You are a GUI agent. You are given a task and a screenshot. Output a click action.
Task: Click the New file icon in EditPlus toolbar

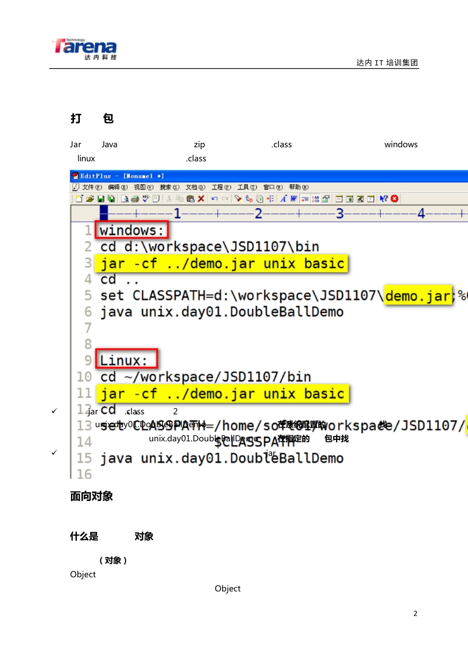pyautogui.click(x=79, y=198)
